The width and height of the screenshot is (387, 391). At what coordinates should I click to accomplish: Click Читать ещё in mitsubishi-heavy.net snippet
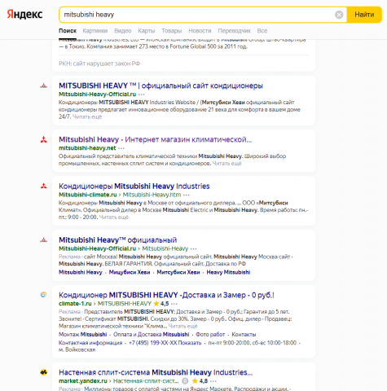point(226,164)
